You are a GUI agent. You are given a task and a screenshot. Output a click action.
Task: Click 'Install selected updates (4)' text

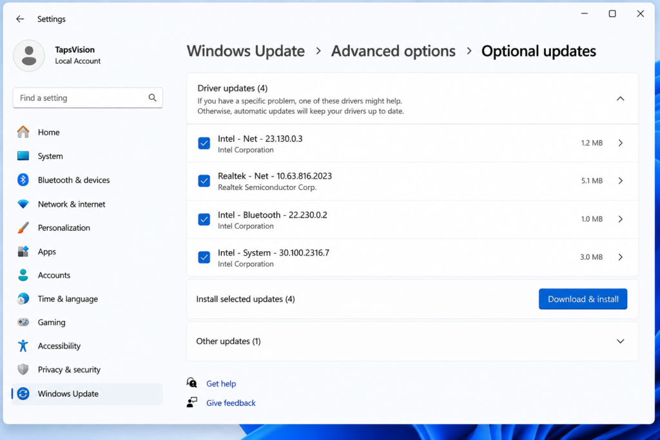[246, 299]
